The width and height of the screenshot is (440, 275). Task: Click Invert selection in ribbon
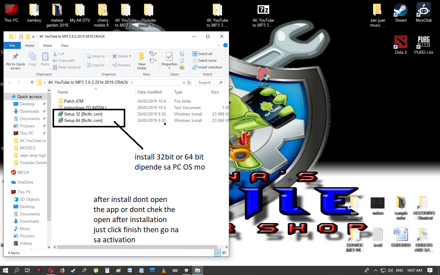click(207, 67)
